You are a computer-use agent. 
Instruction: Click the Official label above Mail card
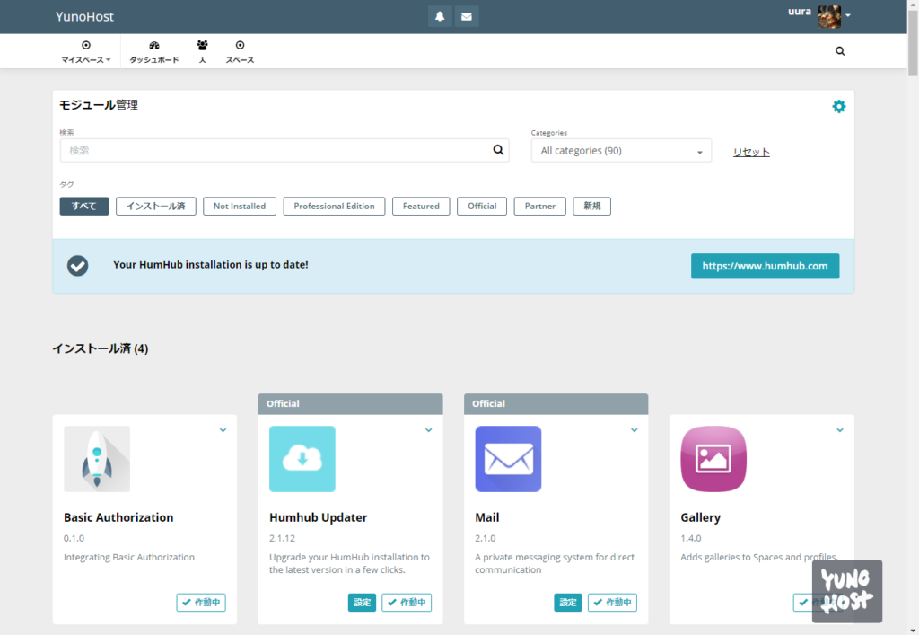coord(488,403)
